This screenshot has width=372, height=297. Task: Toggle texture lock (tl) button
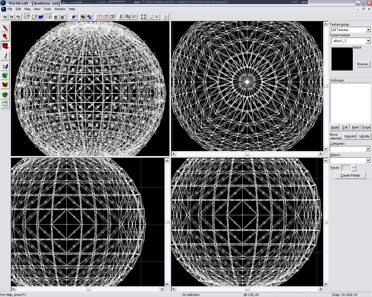(x=157, y=17)
